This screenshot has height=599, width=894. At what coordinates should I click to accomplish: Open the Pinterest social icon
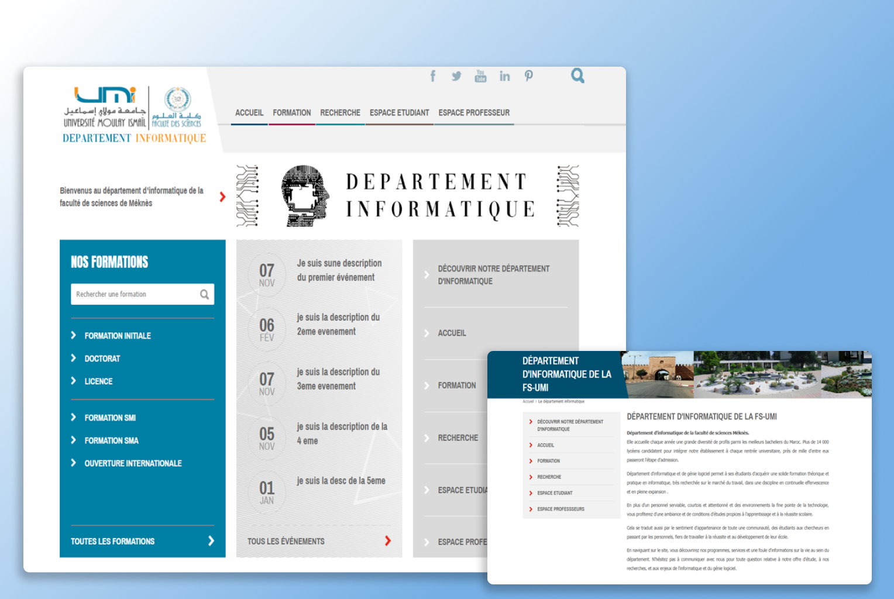tap(528, 75)
